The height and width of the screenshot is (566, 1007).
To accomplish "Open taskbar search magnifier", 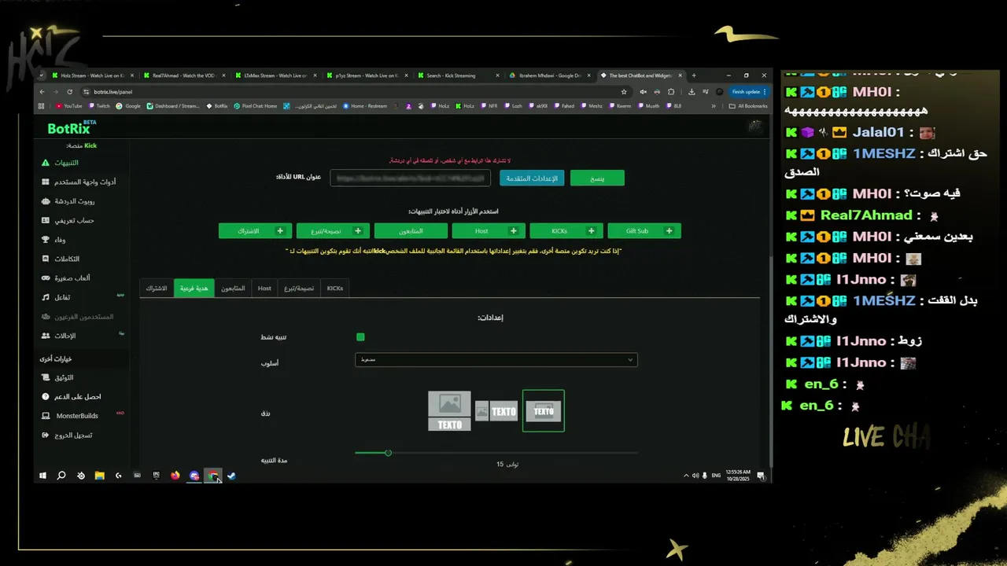I will 61,476.
